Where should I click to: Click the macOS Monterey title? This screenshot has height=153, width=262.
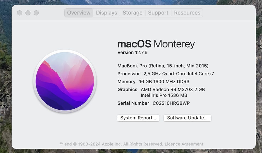pos(156,44)
